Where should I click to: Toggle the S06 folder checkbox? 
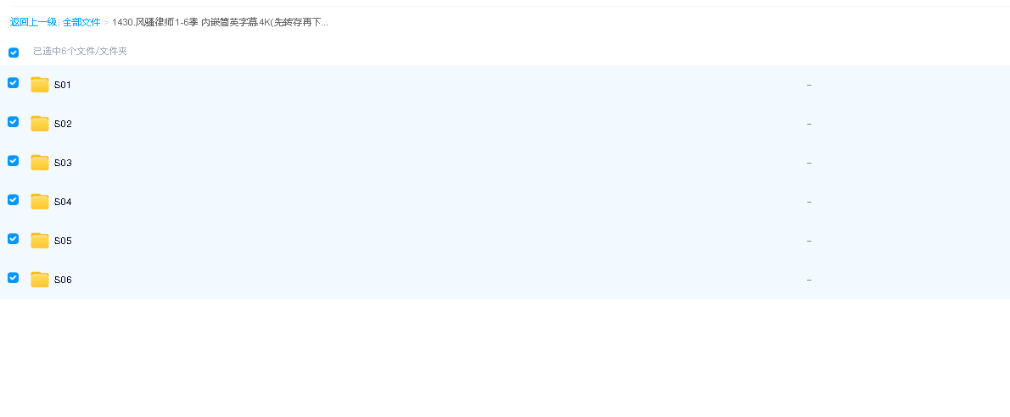pyautogui.click(x=13, y=277)
